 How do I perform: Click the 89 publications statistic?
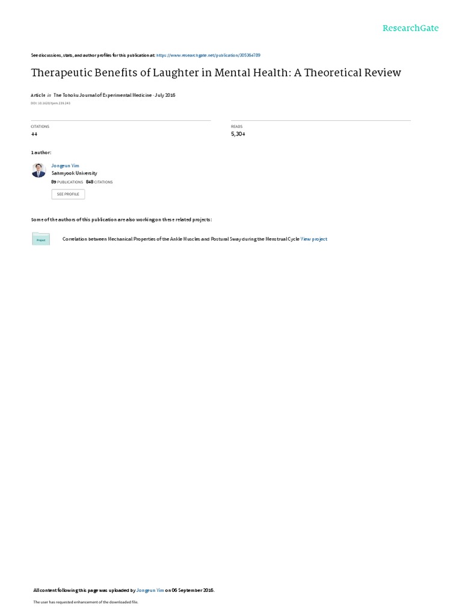67,182
